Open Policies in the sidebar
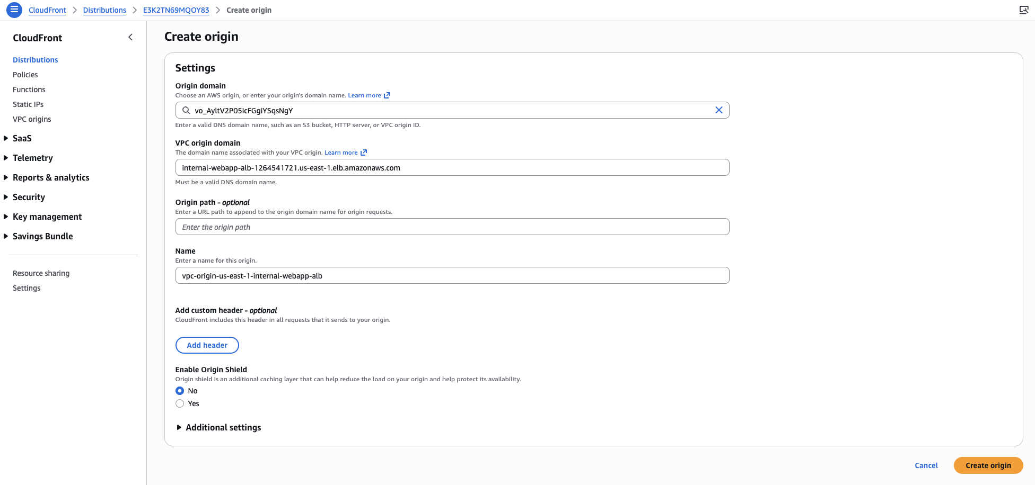Screen dimensions: 1035x485 [x=25, y=75]
